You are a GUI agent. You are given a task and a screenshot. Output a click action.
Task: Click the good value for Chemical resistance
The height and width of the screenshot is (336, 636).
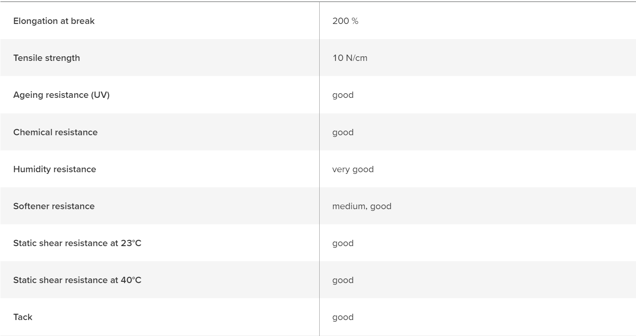343,132
